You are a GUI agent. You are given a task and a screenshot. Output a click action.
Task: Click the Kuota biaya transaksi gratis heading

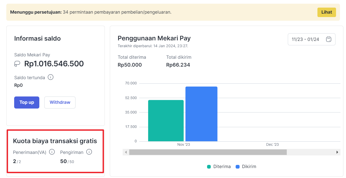[55, 141]
